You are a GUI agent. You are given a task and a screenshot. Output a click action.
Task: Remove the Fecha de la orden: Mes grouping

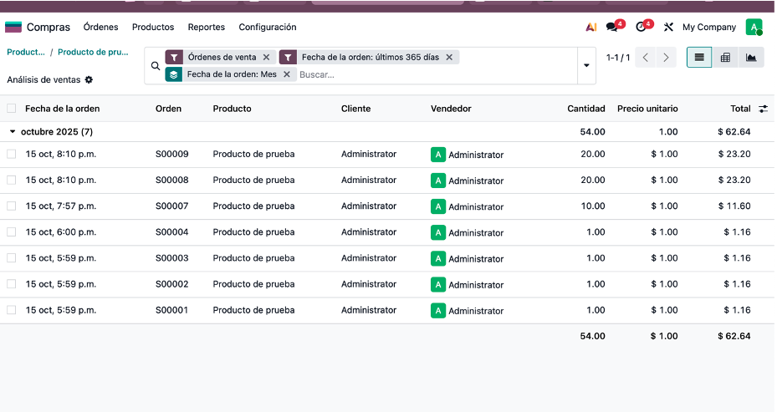coord(287,74)
